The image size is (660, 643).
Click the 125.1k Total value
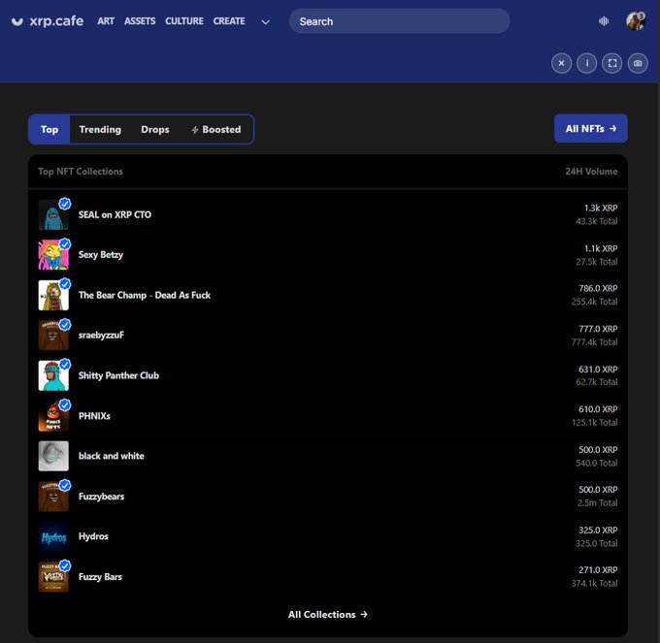pyautogui.click(x=594, y=422)
